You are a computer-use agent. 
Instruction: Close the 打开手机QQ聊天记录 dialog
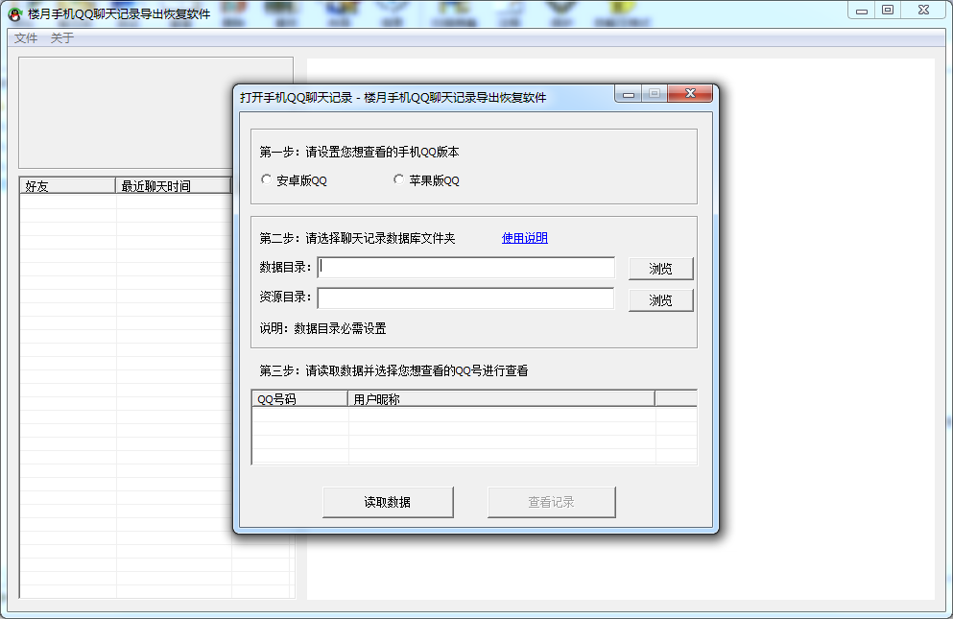[x=690, y=93]
